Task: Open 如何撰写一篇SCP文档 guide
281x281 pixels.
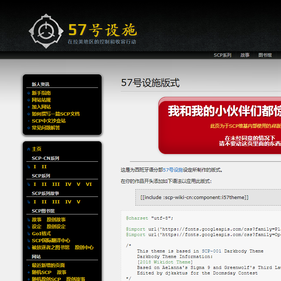Action: (x=56, y=114)
